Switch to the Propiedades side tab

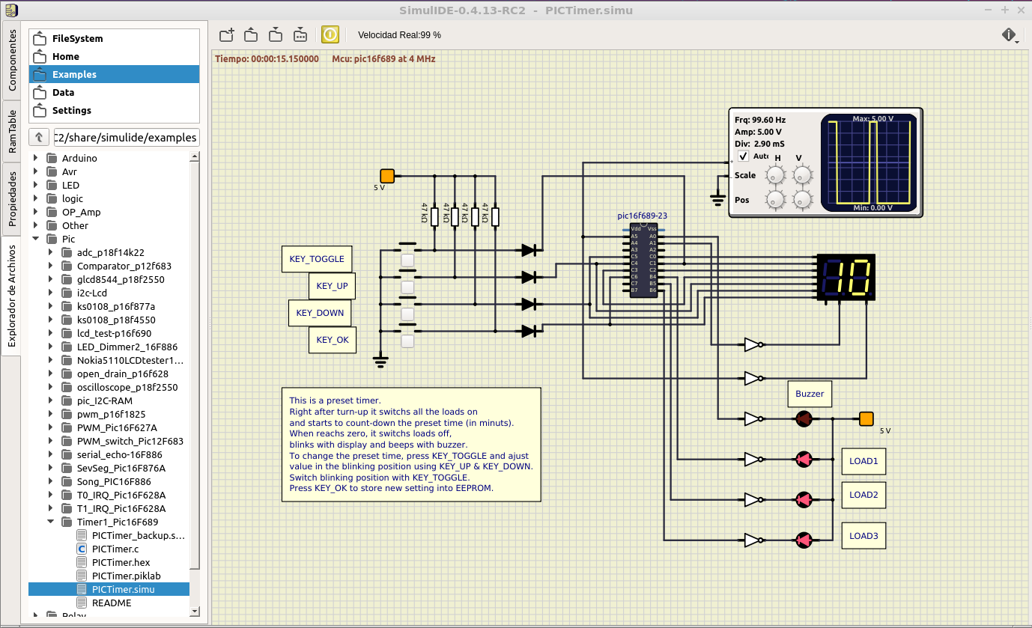click(x=12, y=198)
